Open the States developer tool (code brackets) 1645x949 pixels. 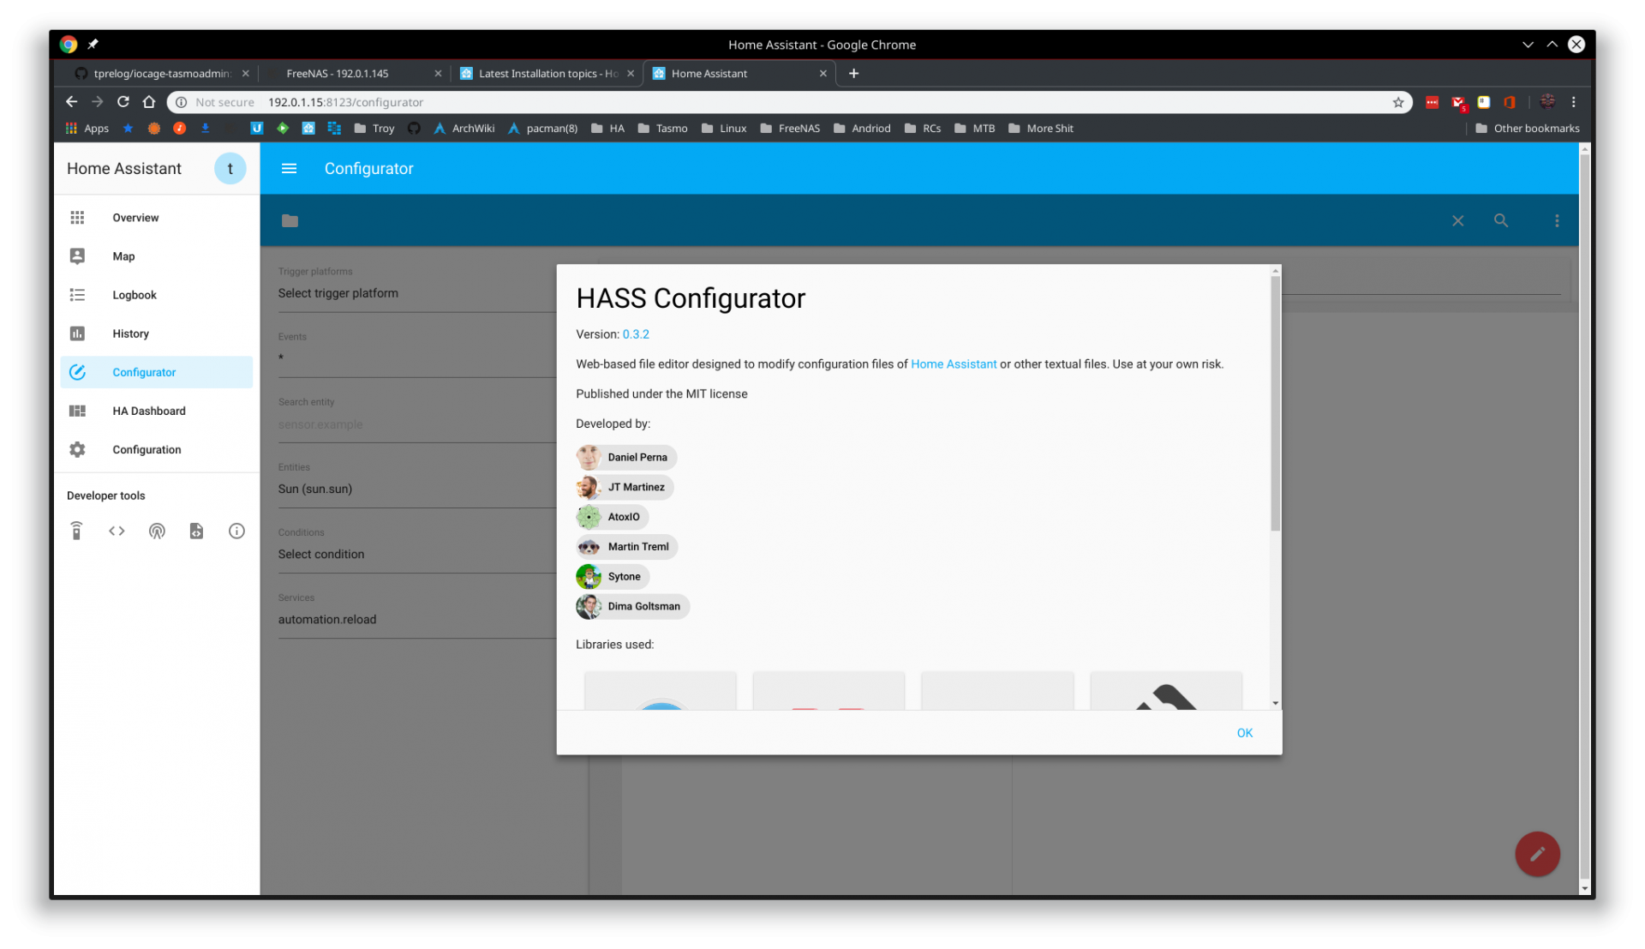coord(117,532)
